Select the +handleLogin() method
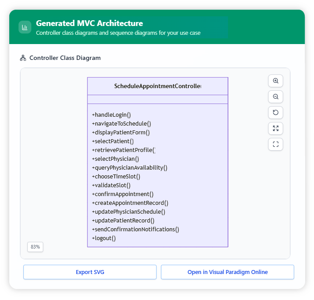 [x=111, y=115]
